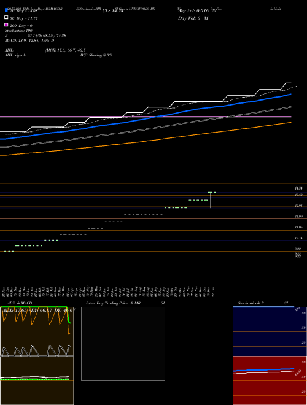Click the 'ADX signal:' label
Screen dimensions: 307x405
[x=15, y=55]
